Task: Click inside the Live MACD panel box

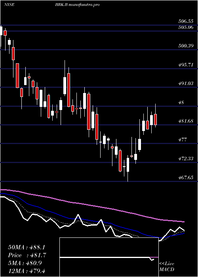Action: (x=109, y=257)
